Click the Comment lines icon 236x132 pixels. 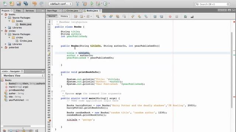coord(185,16)
